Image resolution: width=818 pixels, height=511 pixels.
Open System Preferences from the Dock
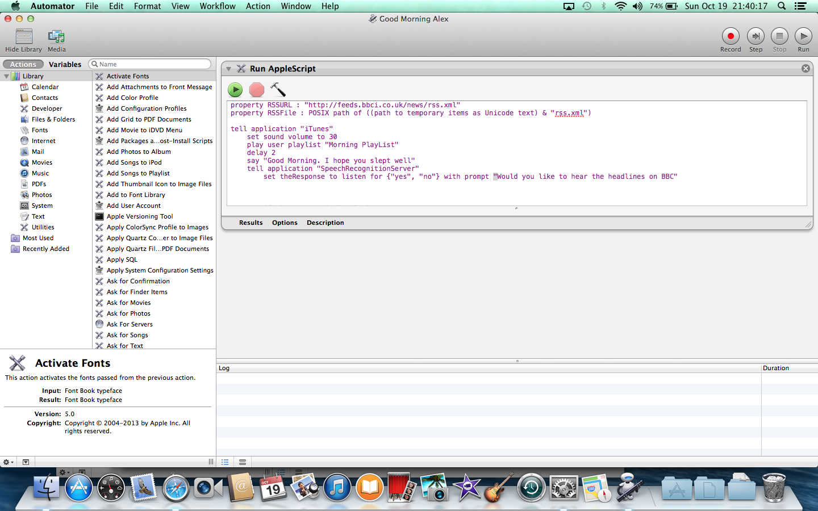tap(564, 488)
